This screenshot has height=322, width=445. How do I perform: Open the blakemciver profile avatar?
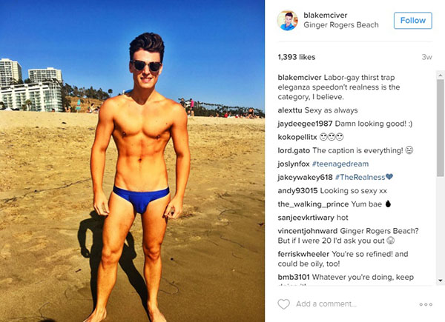(x=287, y=21)
